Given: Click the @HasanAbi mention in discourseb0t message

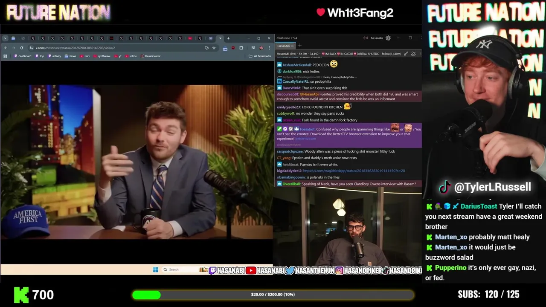Looking at the screenshot, I should point(309,94).
